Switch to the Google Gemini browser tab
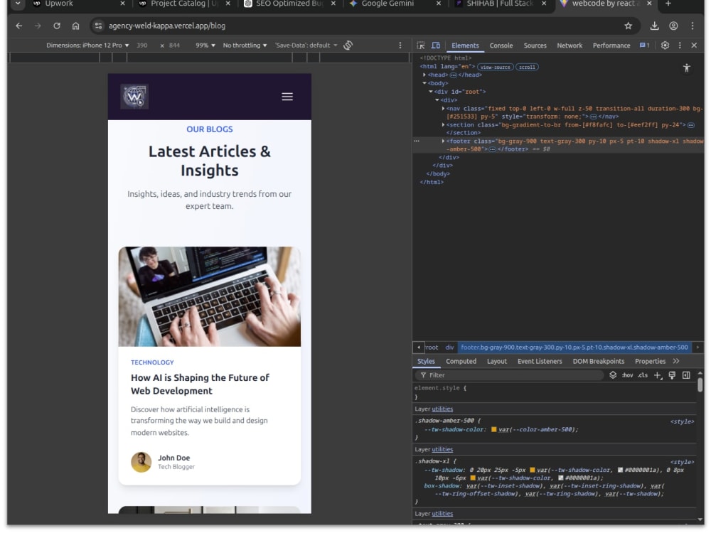Image resolution: width=711 pixels, height=533 pixels. click(394, 4)
